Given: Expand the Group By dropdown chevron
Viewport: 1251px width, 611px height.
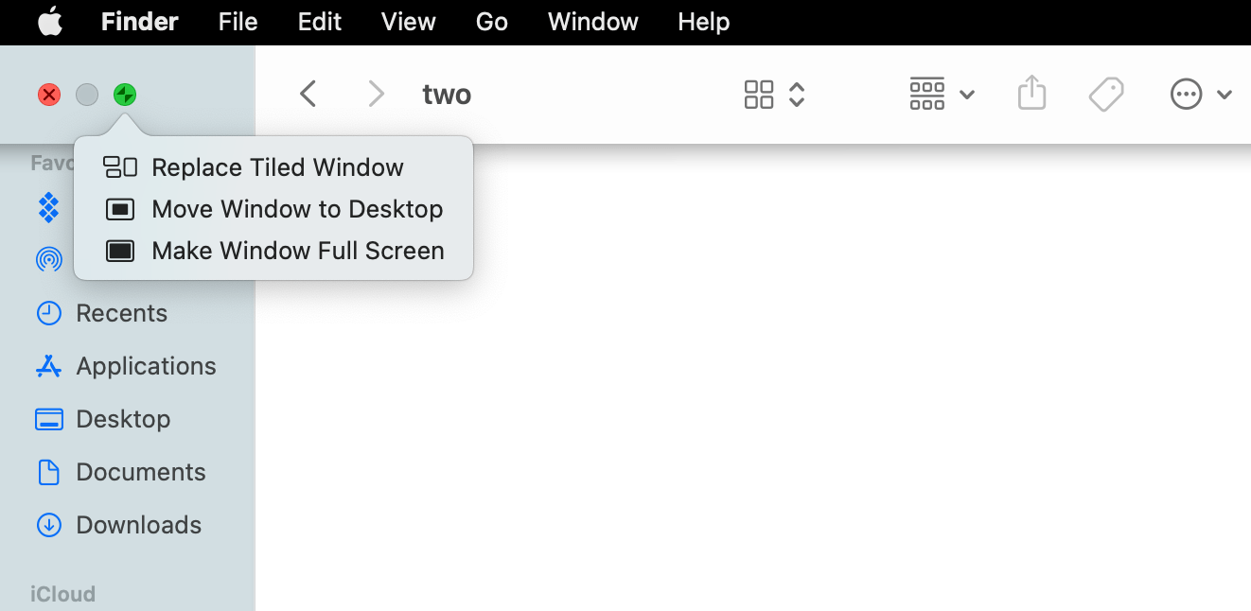Looking at the screenshot, I should [967, 95].
